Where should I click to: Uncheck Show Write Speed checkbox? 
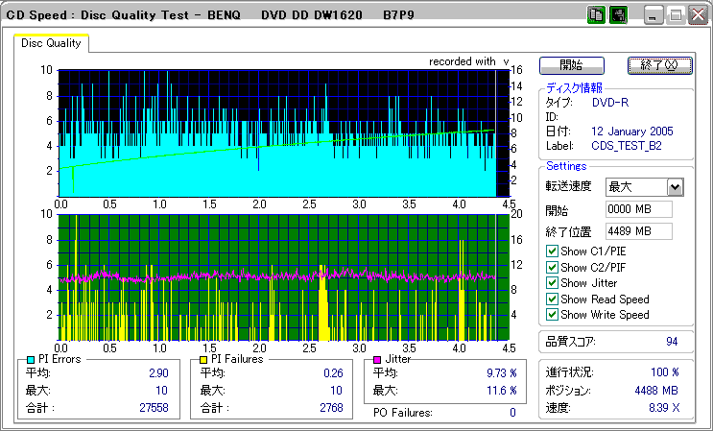[552, 315]
